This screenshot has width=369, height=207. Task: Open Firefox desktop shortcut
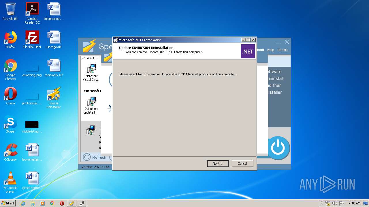point(10,40)
